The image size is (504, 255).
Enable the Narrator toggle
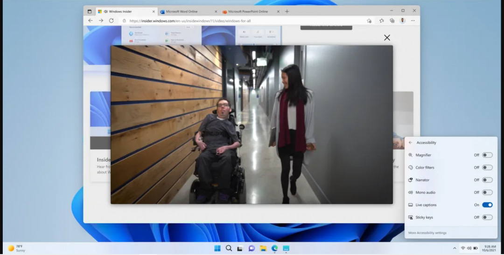(487, 180)
